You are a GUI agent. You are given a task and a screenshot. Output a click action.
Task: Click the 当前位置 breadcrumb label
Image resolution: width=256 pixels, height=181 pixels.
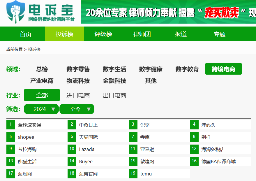click(x=14, y=49)
